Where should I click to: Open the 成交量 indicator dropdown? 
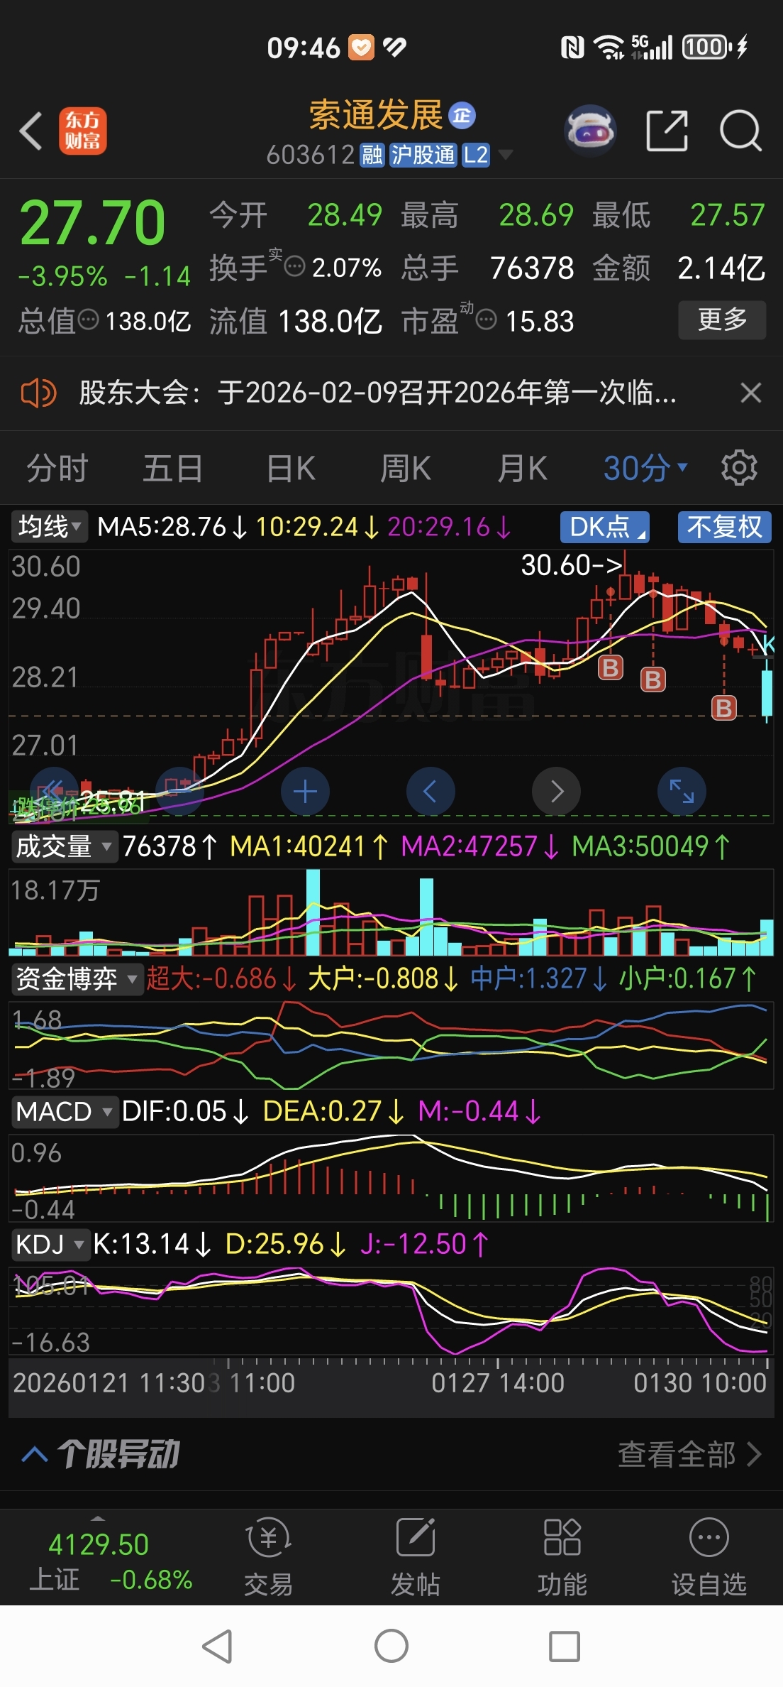tap(64, 846)
